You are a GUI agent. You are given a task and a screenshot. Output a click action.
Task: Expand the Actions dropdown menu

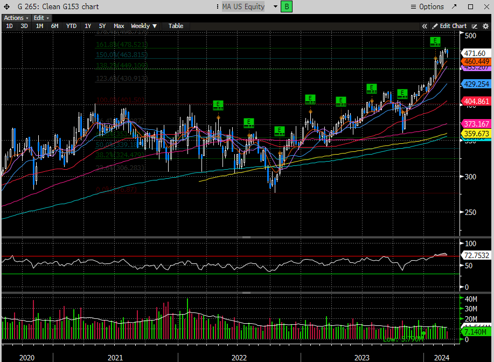16,18
